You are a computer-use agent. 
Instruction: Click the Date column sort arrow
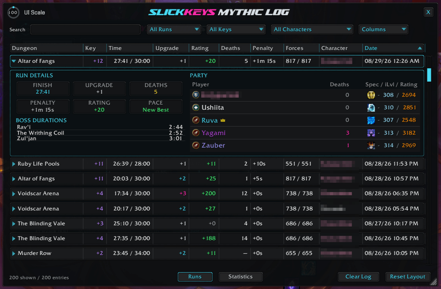point(420,48)
